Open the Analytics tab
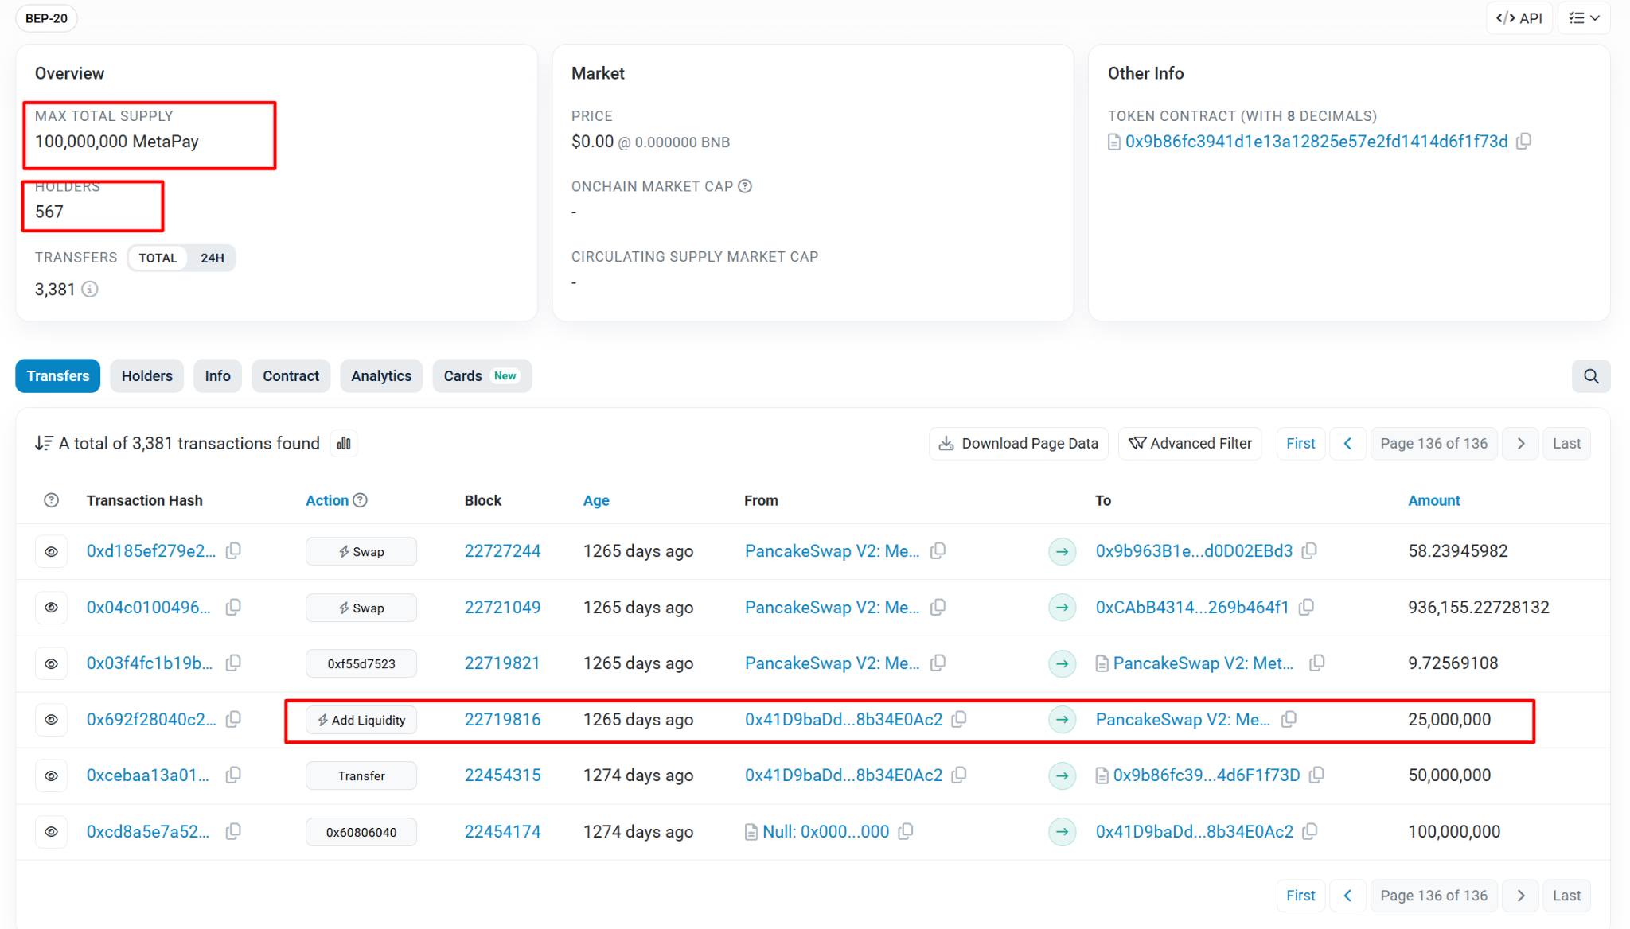This screenshot has height=929, width=1630. click(x=380, y=375)
